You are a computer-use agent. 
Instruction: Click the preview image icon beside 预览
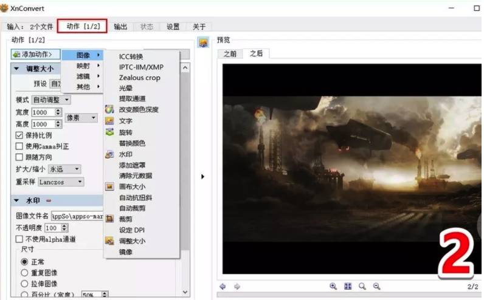tap(203, 43)
